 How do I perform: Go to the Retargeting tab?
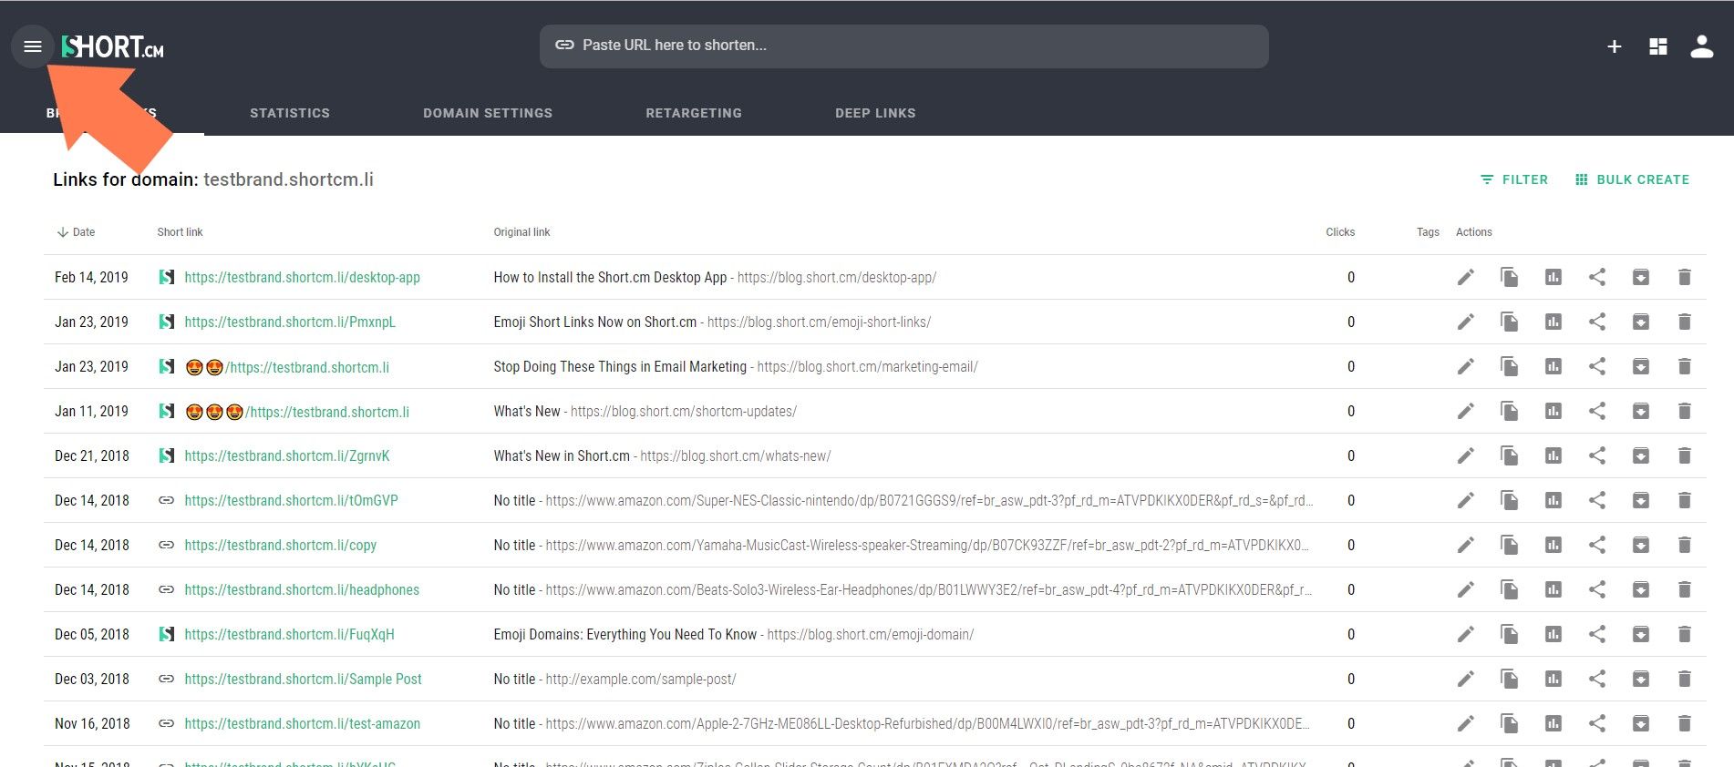pyautogui.click(x=694, y=113)
